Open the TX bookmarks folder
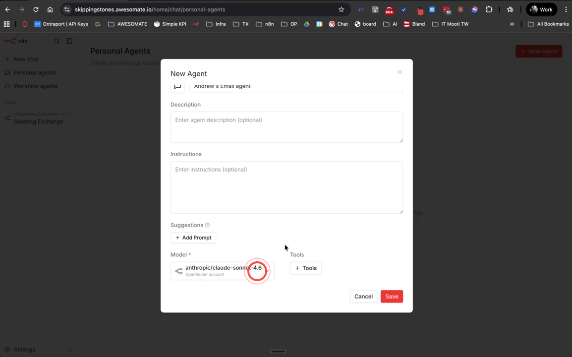The image size is (572, 357). 241,24
